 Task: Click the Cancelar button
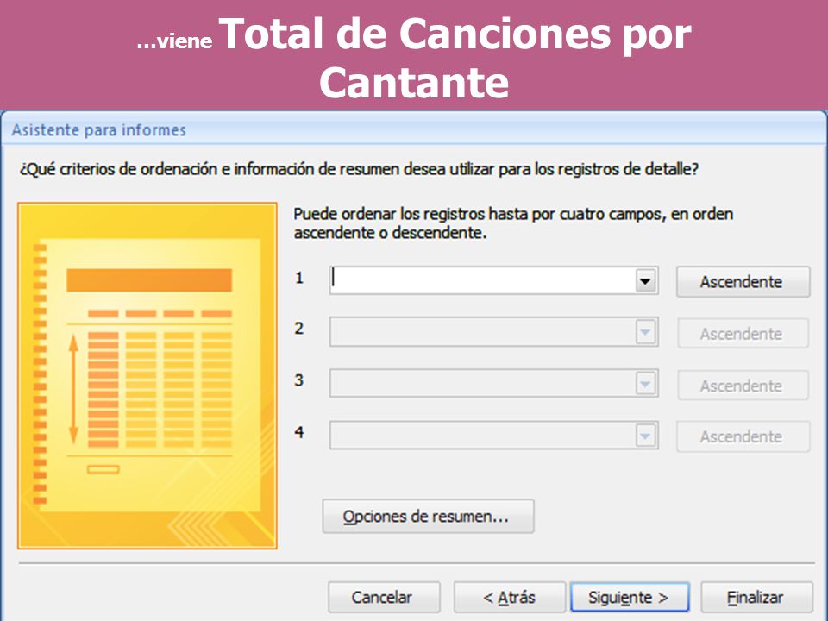coord(384,597)
